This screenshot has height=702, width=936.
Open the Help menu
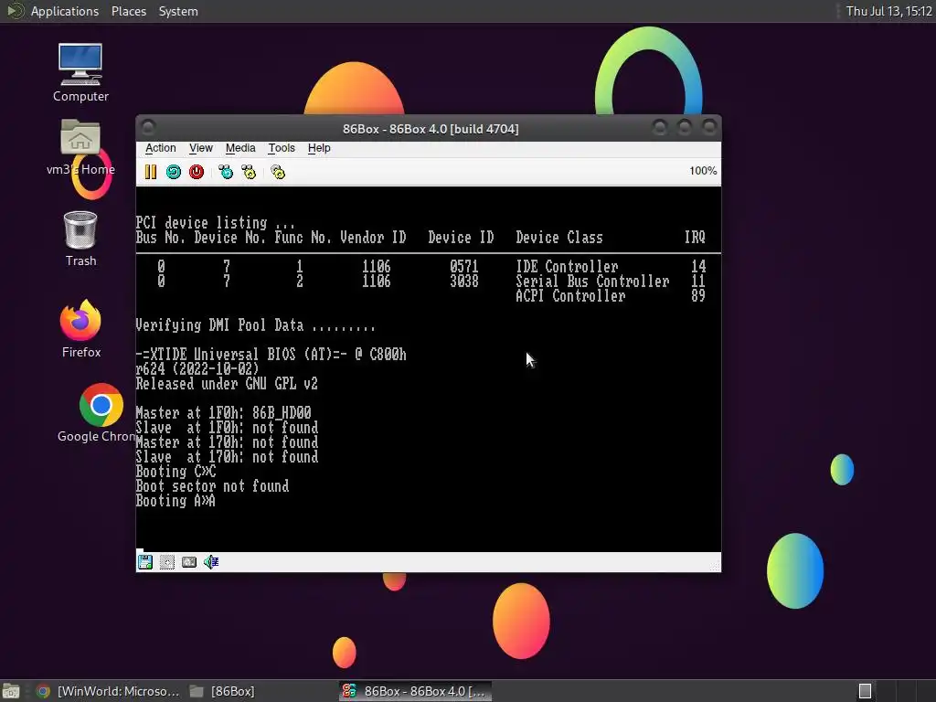coord(319,148)
